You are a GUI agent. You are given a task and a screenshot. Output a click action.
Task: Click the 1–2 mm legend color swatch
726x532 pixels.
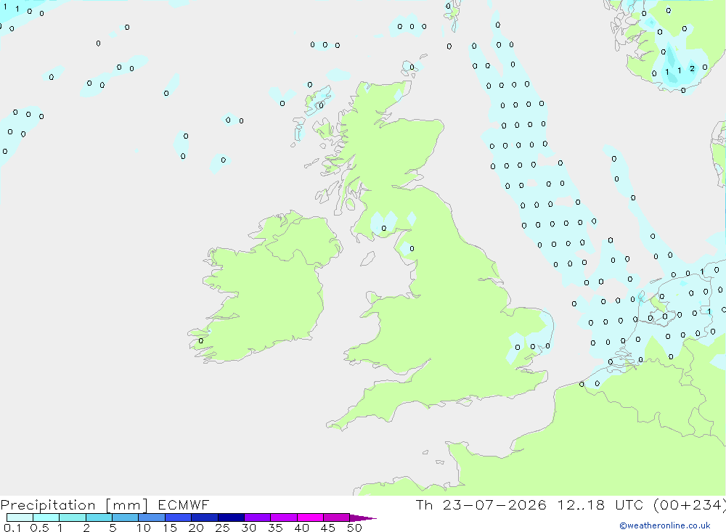(x=73, y=517)
